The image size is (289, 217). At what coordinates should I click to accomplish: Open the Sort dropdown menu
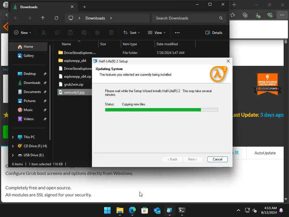click(x=132, y=33)
